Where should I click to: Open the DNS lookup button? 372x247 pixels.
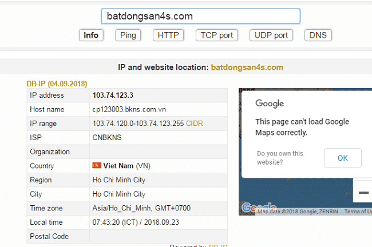[x=318, y=35]
